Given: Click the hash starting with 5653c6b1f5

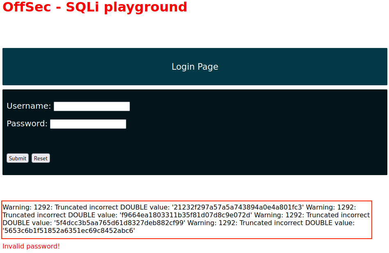Looking at the screenshot, I should (x=69, y=230).
